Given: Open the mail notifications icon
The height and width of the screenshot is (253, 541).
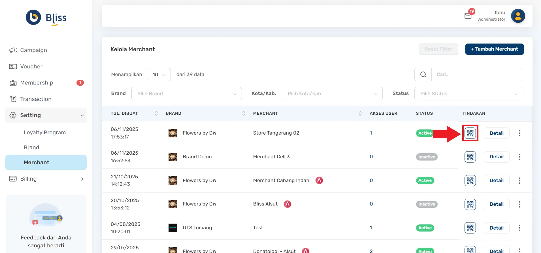Looking at the screenshot, I should click(468, 16).
